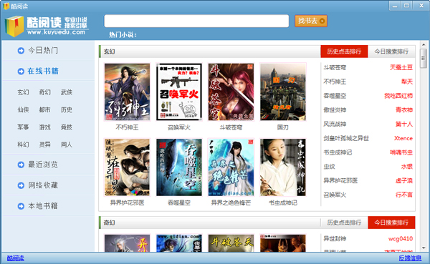The height and width of the screenshot is (264, 430).
Task: Click the 奇幻 section header label
Action: (x=109, y=223)
